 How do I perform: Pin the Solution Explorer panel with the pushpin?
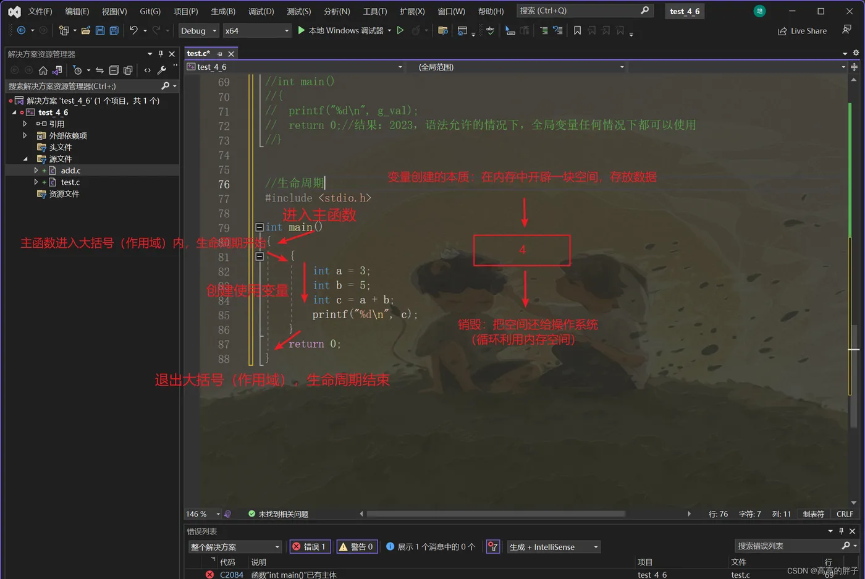point(161,54)
